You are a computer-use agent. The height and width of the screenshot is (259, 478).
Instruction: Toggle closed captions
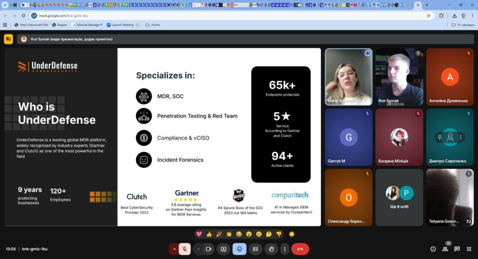(255, 249)
